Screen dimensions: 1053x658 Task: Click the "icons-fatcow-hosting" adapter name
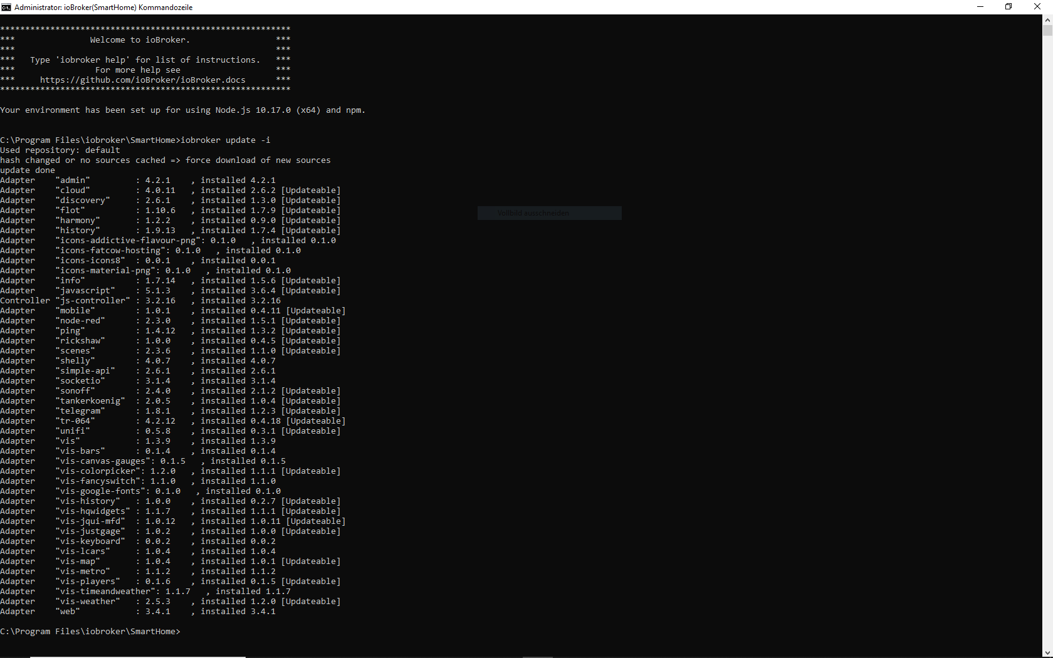[110, 251]
